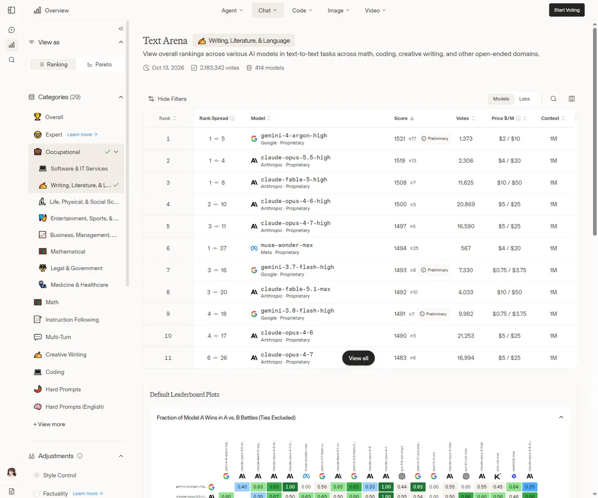Screen dimensions: 598x498
Task: Toggle the sidebar panel icon at top-left
Action: click(12, 11)
